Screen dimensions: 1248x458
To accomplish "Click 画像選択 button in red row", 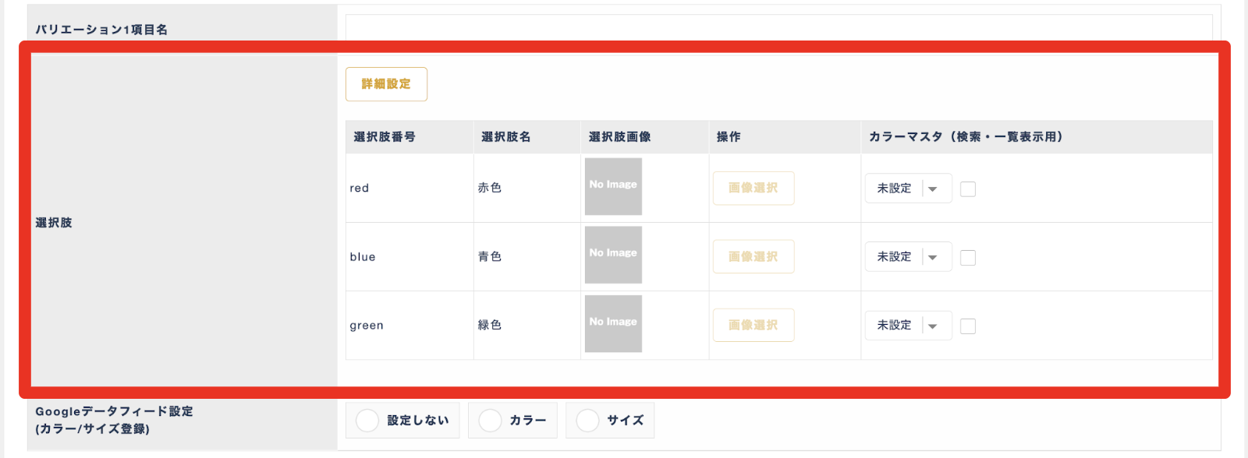I will point(753,188).
